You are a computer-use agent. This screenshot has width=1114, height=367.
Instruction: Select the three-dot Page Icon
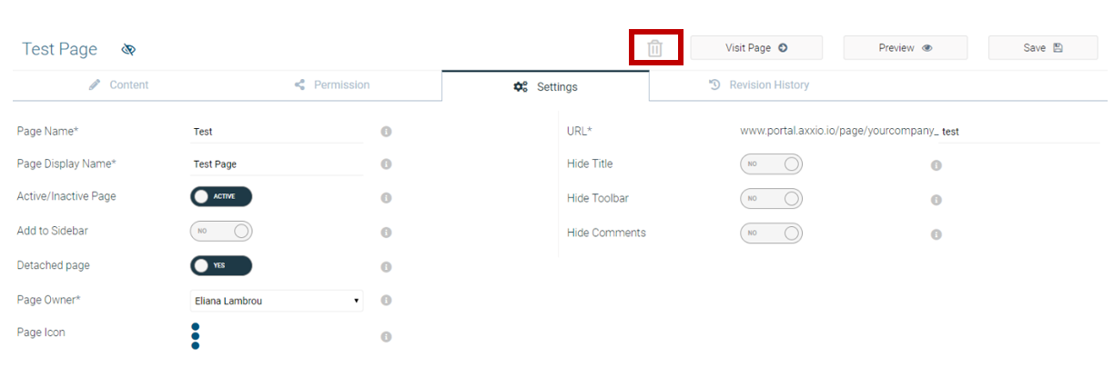[196, 335]
